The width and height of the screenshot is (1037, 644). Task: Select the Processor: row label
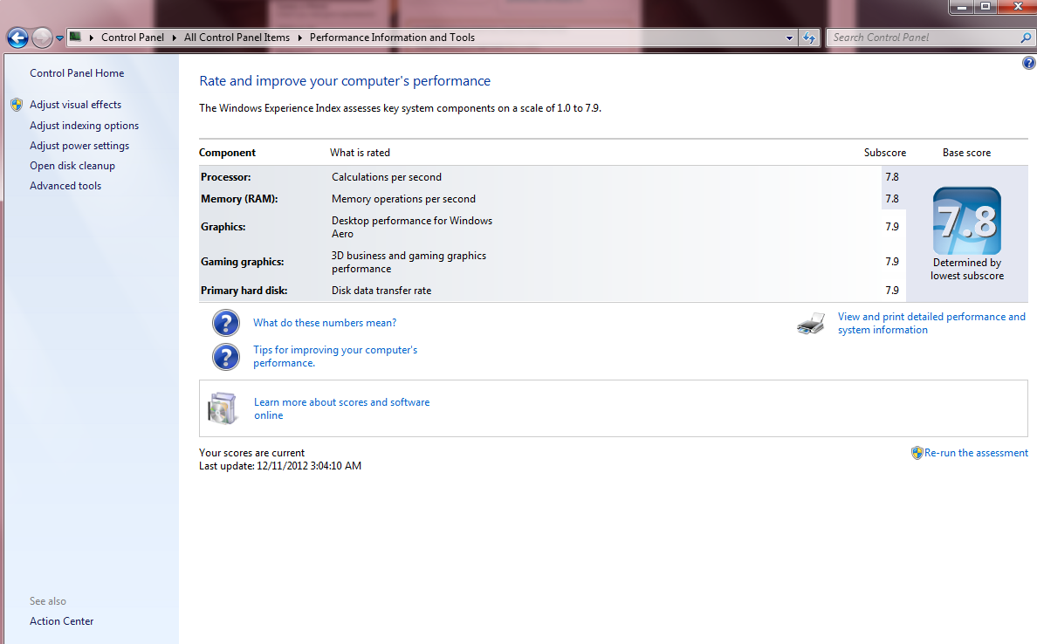[225, 177]
